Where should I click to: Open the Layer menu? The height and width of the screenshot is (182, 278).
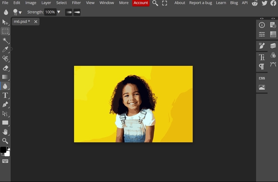point(46,3)
